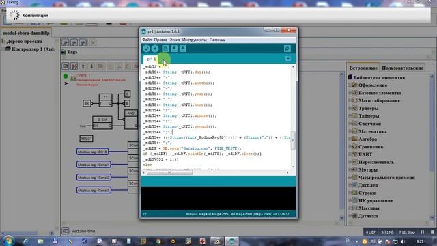437x246 pixels.
Task: Click the line String(_tRTC1.month())
Action: [x=178, y=83]
